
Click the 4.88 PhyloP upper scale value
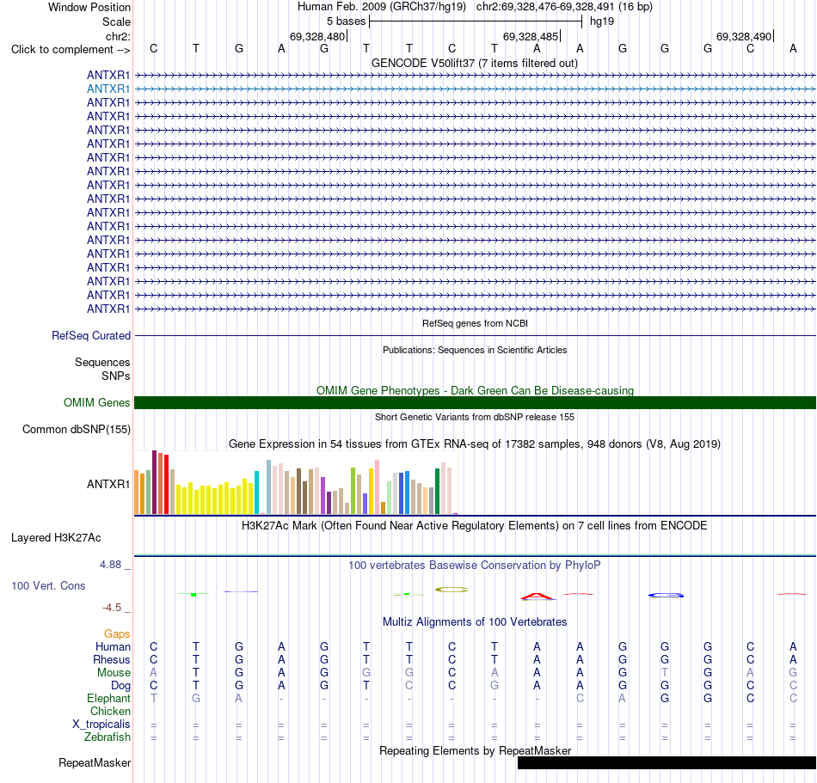[110, 565]
